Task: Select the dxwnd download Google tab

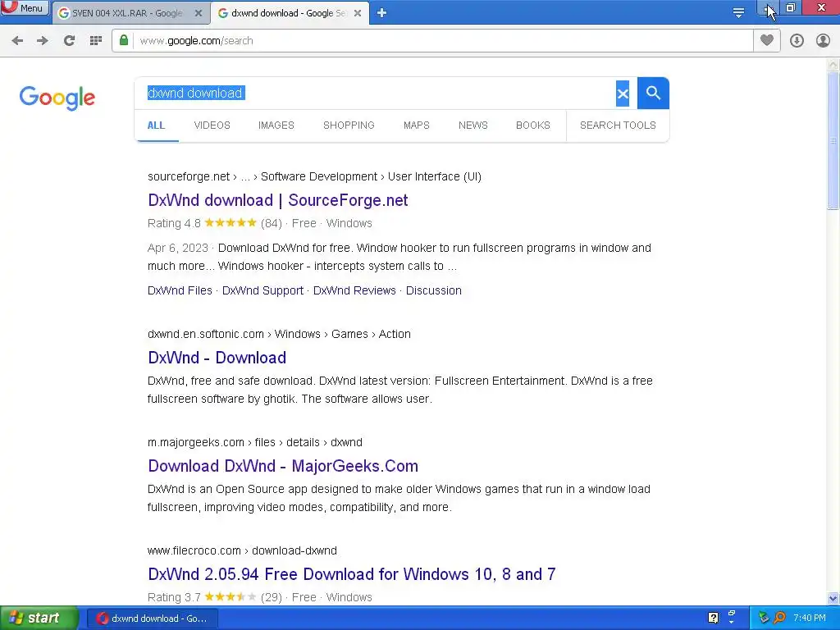Action: [289, 13]
